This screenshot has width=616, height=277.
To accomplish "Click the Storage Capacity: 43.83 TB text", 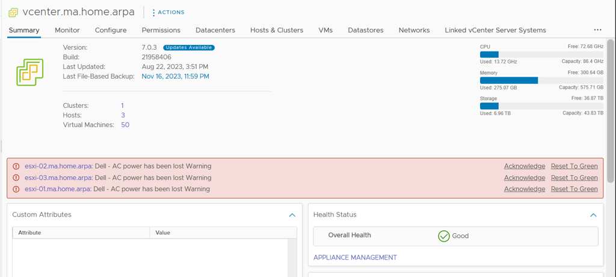I will [583, 113].
